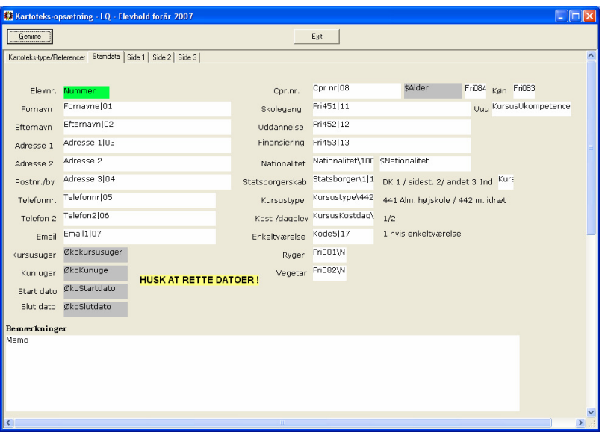Switch to the Side 3 tab

[x=187, y=57]
